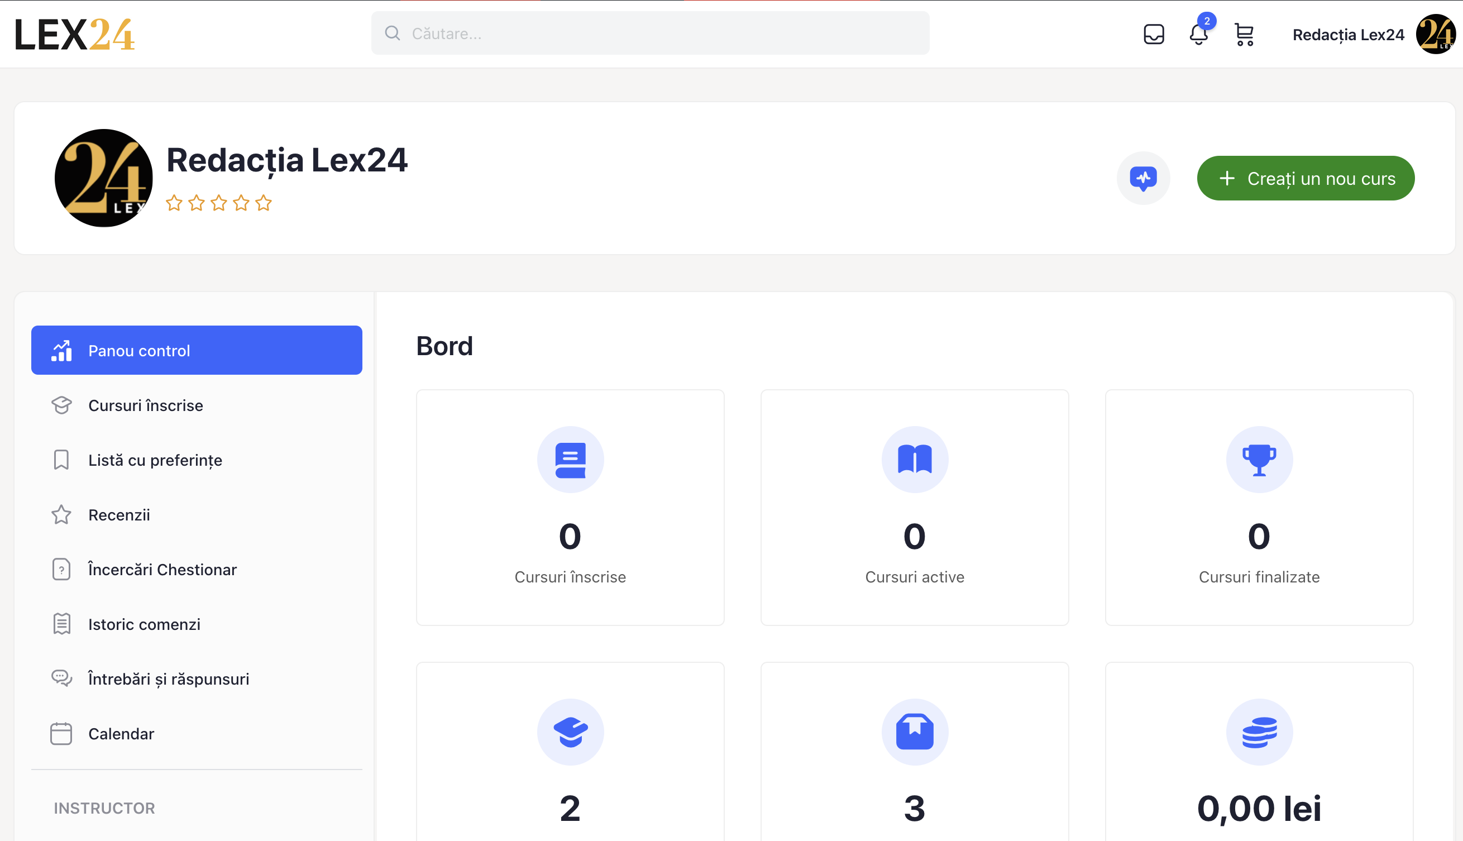
Task: Open Listă cu preferințe
Action: coord(155,460)
